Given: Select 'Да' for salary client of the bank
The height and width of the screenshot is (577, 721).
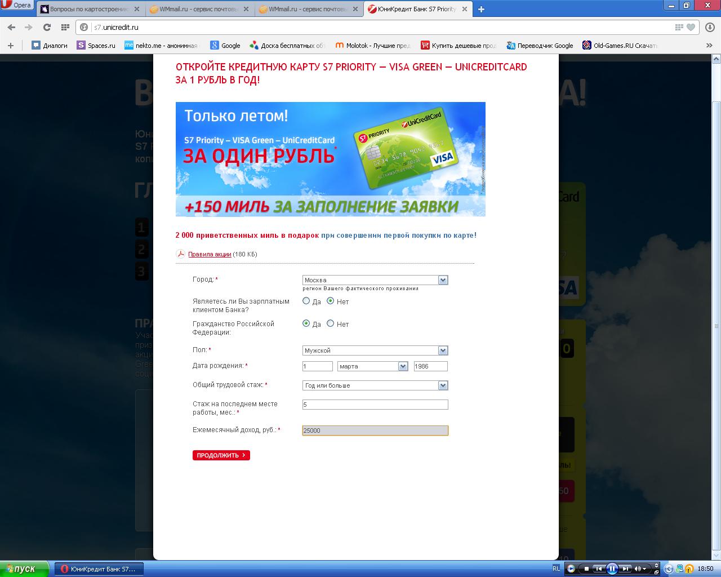Looking at the screenshot, I should tap(306, 301).
